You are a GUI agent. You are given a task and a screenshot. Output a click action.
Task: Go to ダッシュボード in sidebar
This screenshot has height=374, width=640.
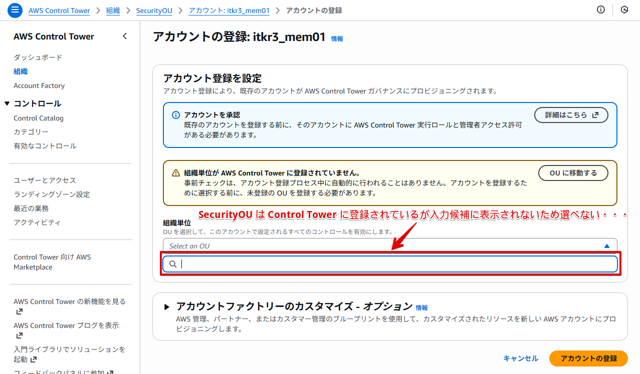pyautogui.click(x=38, y=57)
